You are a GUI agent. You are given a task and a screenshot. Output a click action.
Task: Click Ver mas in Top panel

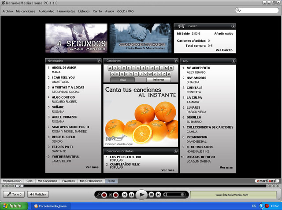226,167
